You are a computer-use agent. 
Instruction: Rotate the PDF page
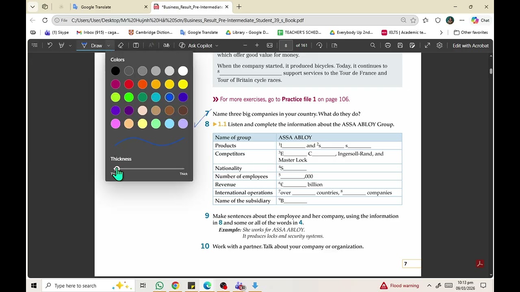pos(319,45)
